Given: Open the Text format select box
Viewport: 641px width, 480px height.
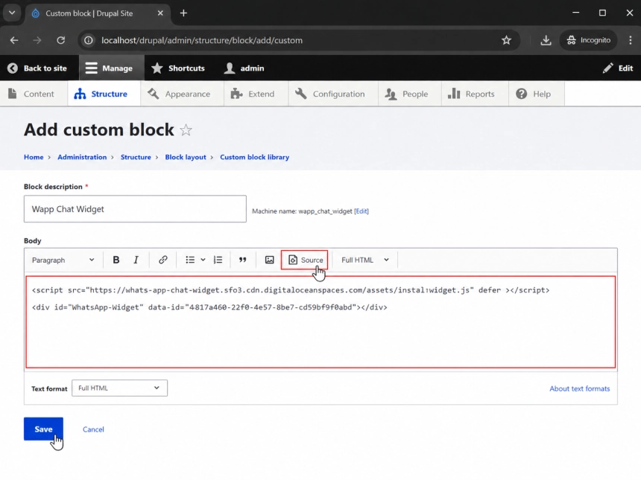Looking at the screenshot, I should pyautogui.click(x=119, y=388).
